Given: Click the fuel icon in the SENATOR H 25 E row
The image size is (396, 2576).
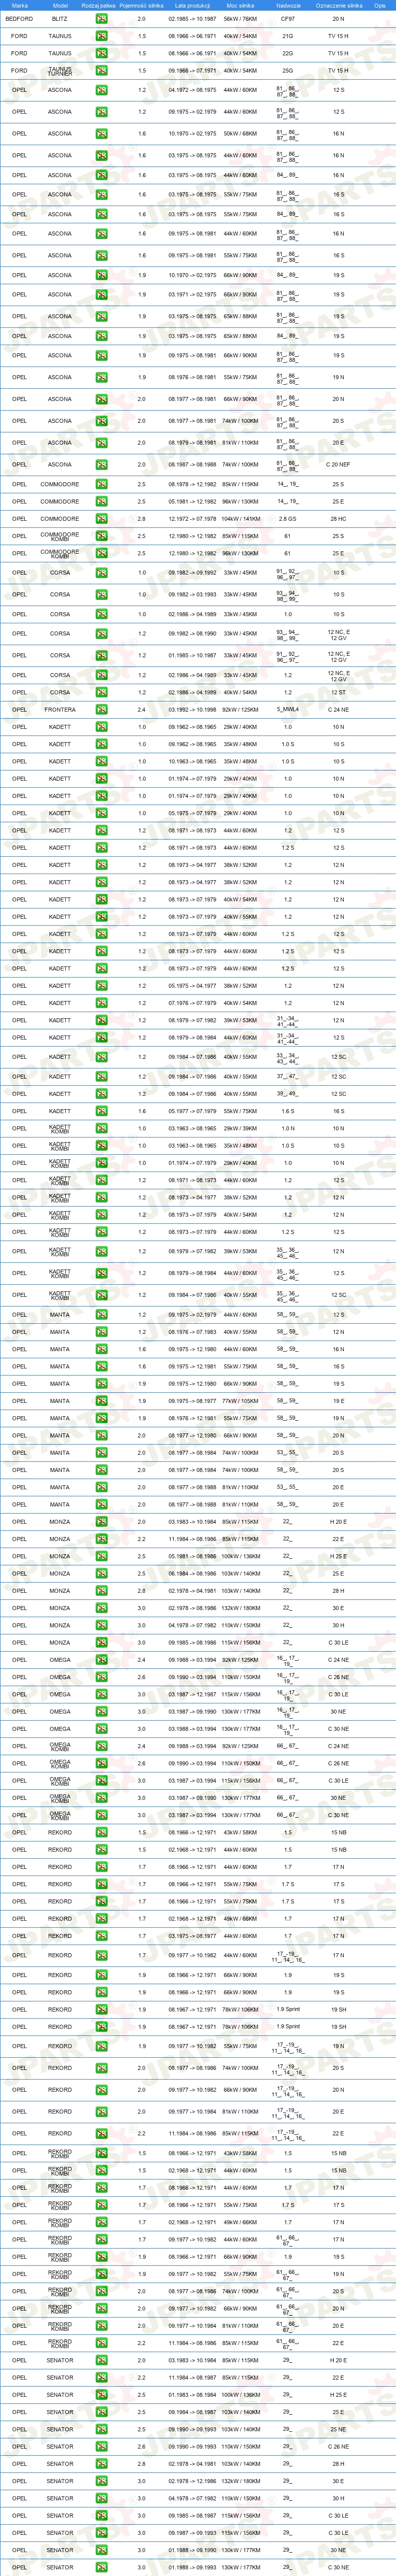Looking at the screenshot, I should point(102,2395).
